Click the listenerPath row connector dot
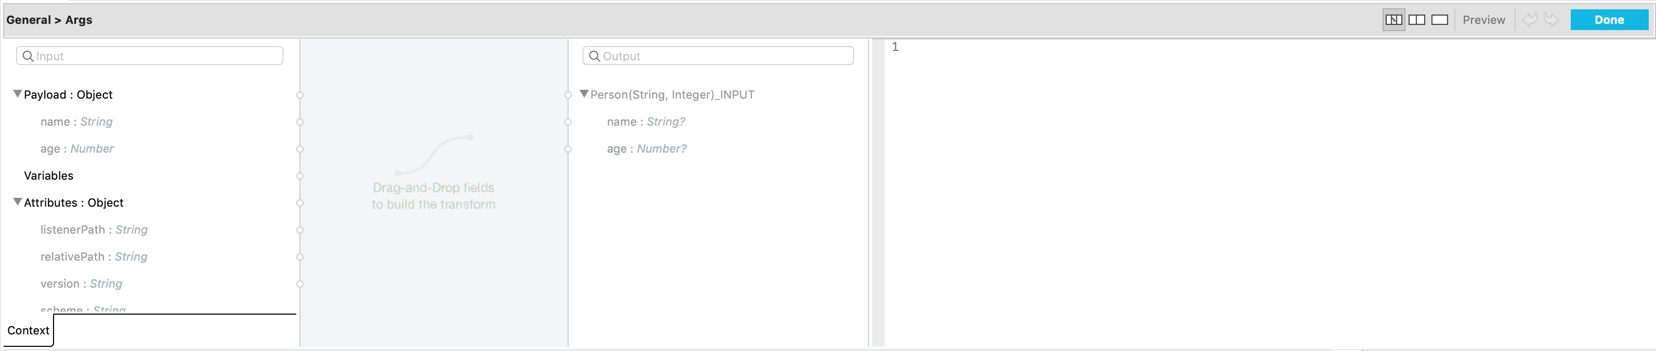 coord(299,230)
